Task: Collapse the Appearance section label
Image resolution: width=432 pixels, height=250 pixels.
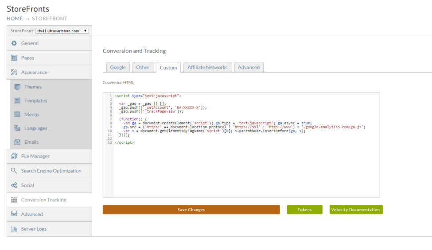Action: (x=34, y=72)
